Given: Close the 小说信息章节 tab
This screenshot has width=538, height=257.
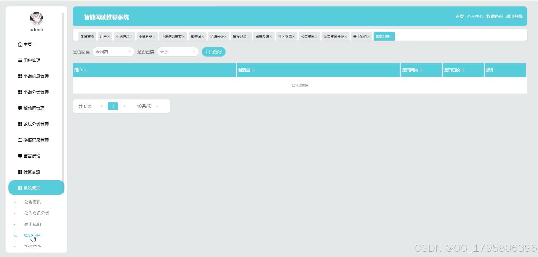Looking at the screenshot, I should click(x=183, y=37).
